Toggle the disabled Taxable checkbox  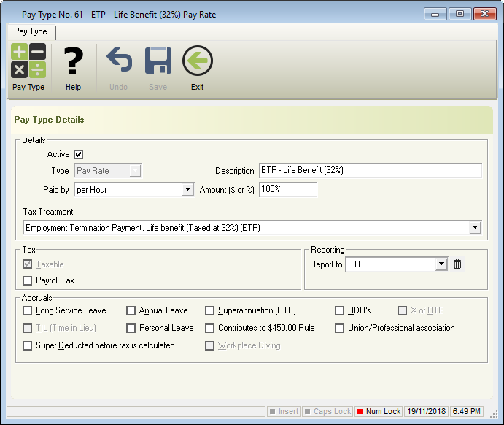[27, 264]
